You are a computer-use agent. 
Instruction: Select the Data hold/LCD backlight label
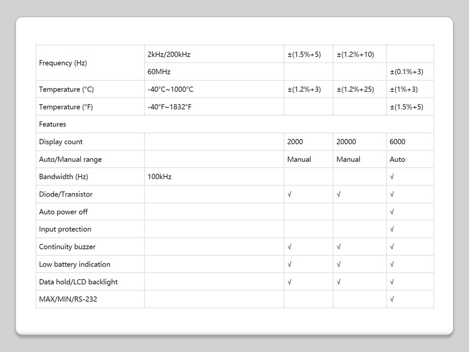pos(78,282)
